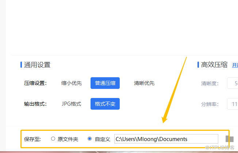
Task: Open the blue link next to 高效压缩
Action: [x=235, y=65]
